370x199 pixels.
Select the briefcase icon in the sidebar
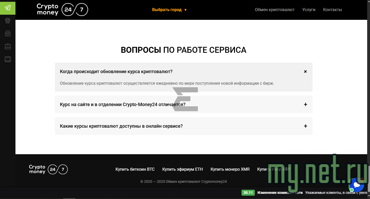(x=8, y=46)
